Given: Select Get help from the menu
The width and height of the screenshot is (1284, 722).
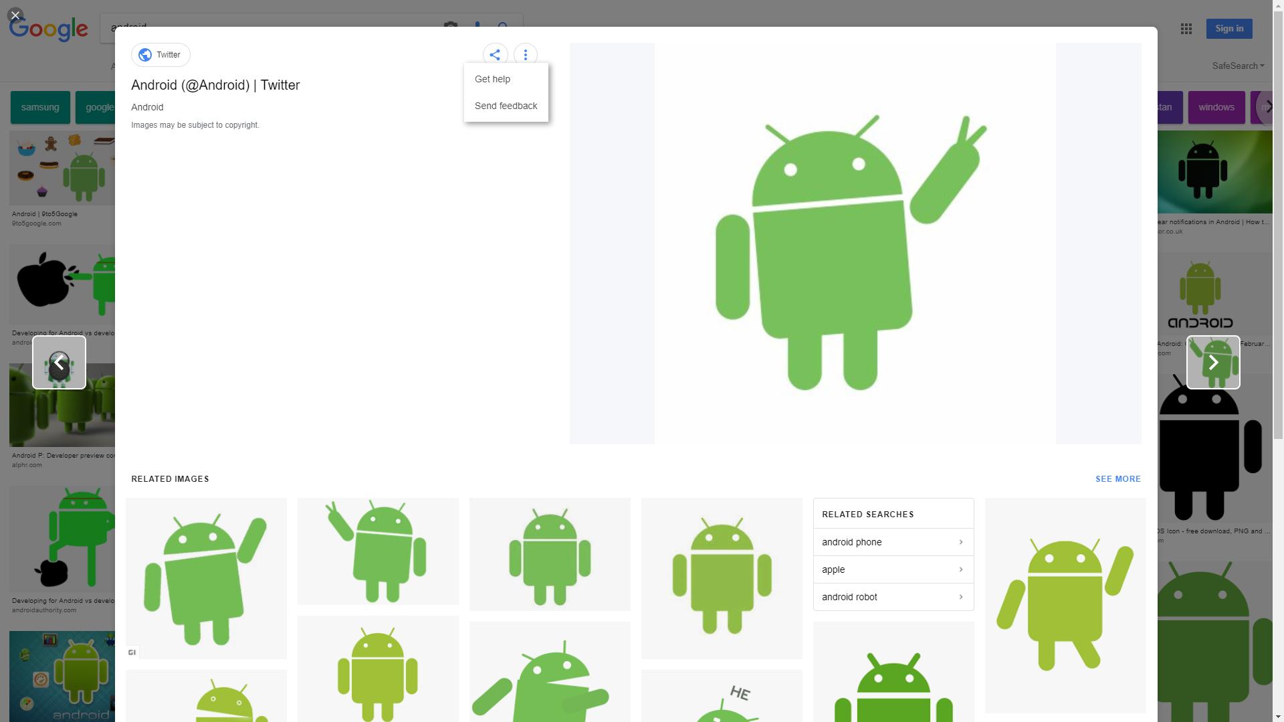Looking at the screenshot, I should pos(492,79).
